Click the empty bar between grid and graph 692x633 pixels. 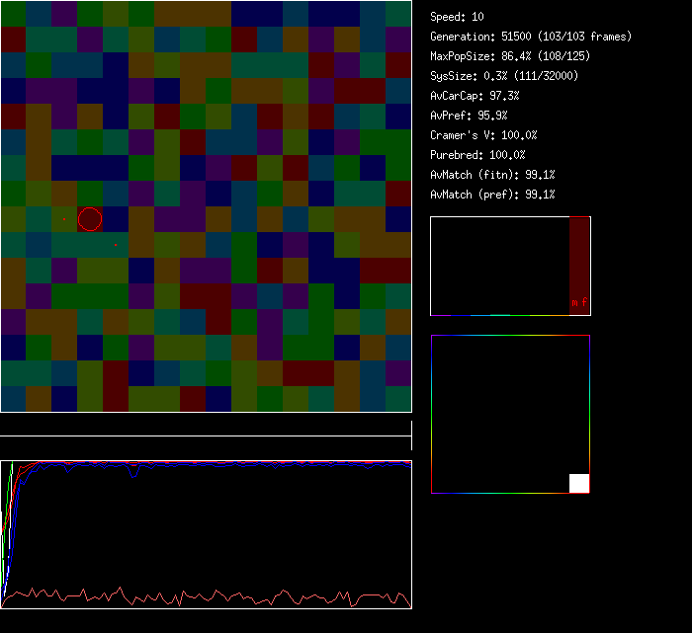[206, 426]
